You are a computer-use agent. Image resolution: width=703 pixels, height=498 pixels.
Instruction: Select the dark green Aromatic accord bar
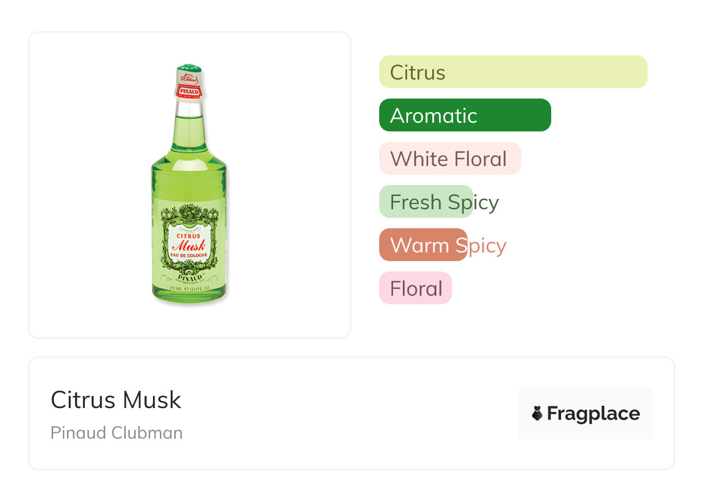(x=465, y=115)
